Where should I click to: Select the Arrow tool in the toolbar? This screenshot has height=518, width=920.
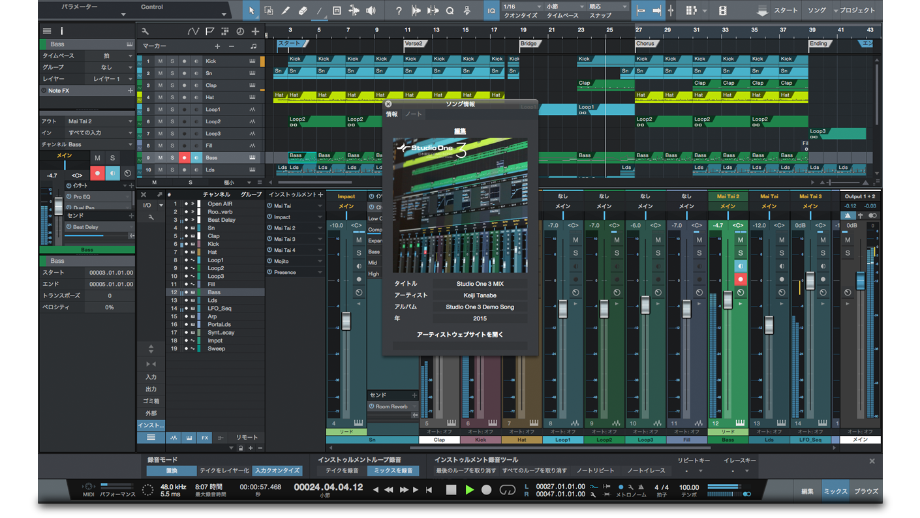[252, 11]
